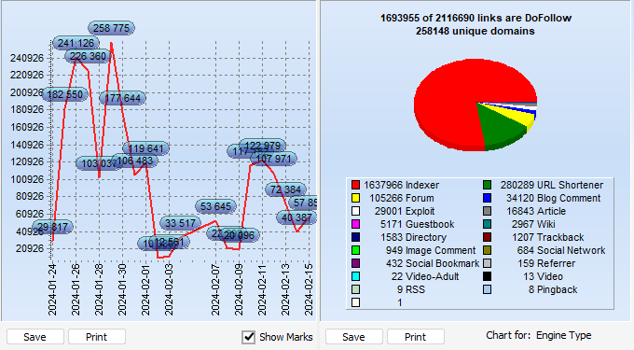Click the light blue Pingback legend swatch
Image resolution: width=634 pixels, height=350 pixels.
pos(488,289)
